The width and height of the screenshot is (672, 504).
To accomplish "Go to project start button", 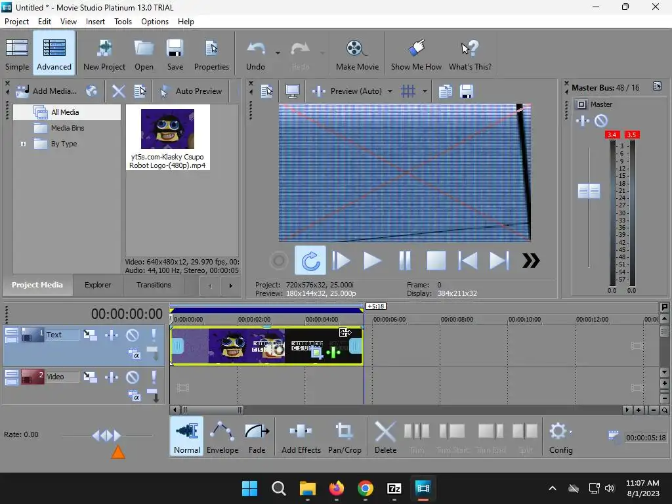I will click(x=467, y=261).
